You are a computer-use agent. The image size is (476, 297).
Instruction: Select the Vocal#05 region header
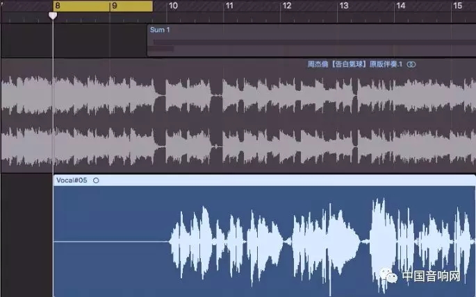265,180
